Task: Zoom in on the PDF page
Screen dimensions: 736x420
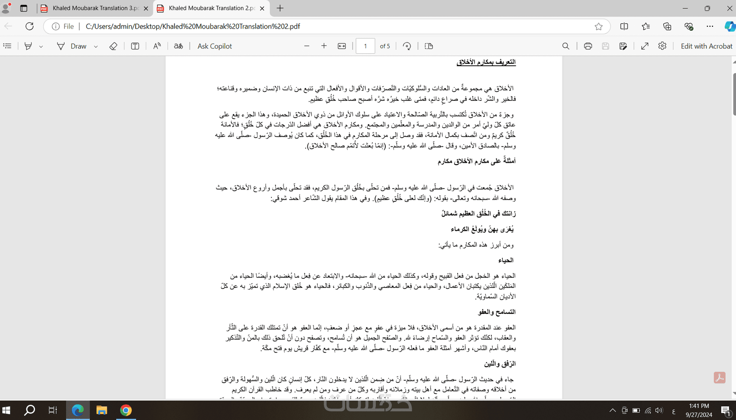Action: (324, 46)
